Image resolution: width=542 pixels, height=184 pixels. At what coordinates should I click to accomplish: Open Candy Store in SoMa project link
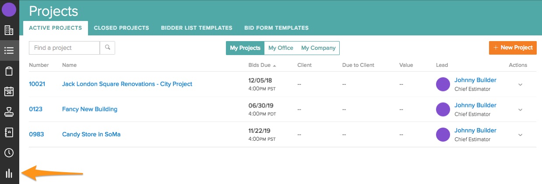pos(91,135)
